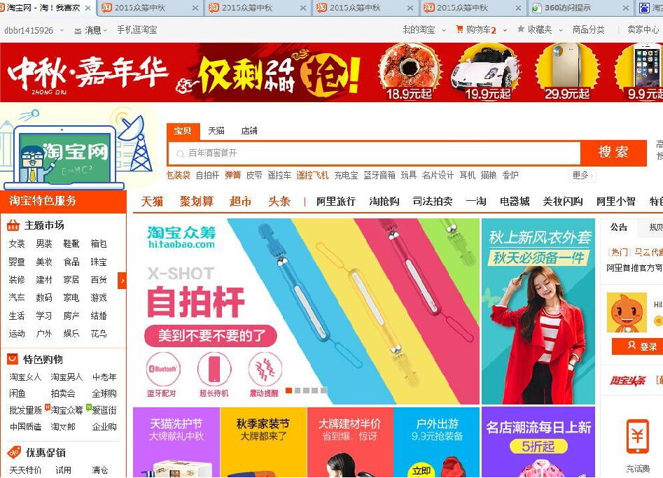The height and width of the screenshot is (478, 663).
Task: Open the 聚划算 navigation link
Action: 197,202
